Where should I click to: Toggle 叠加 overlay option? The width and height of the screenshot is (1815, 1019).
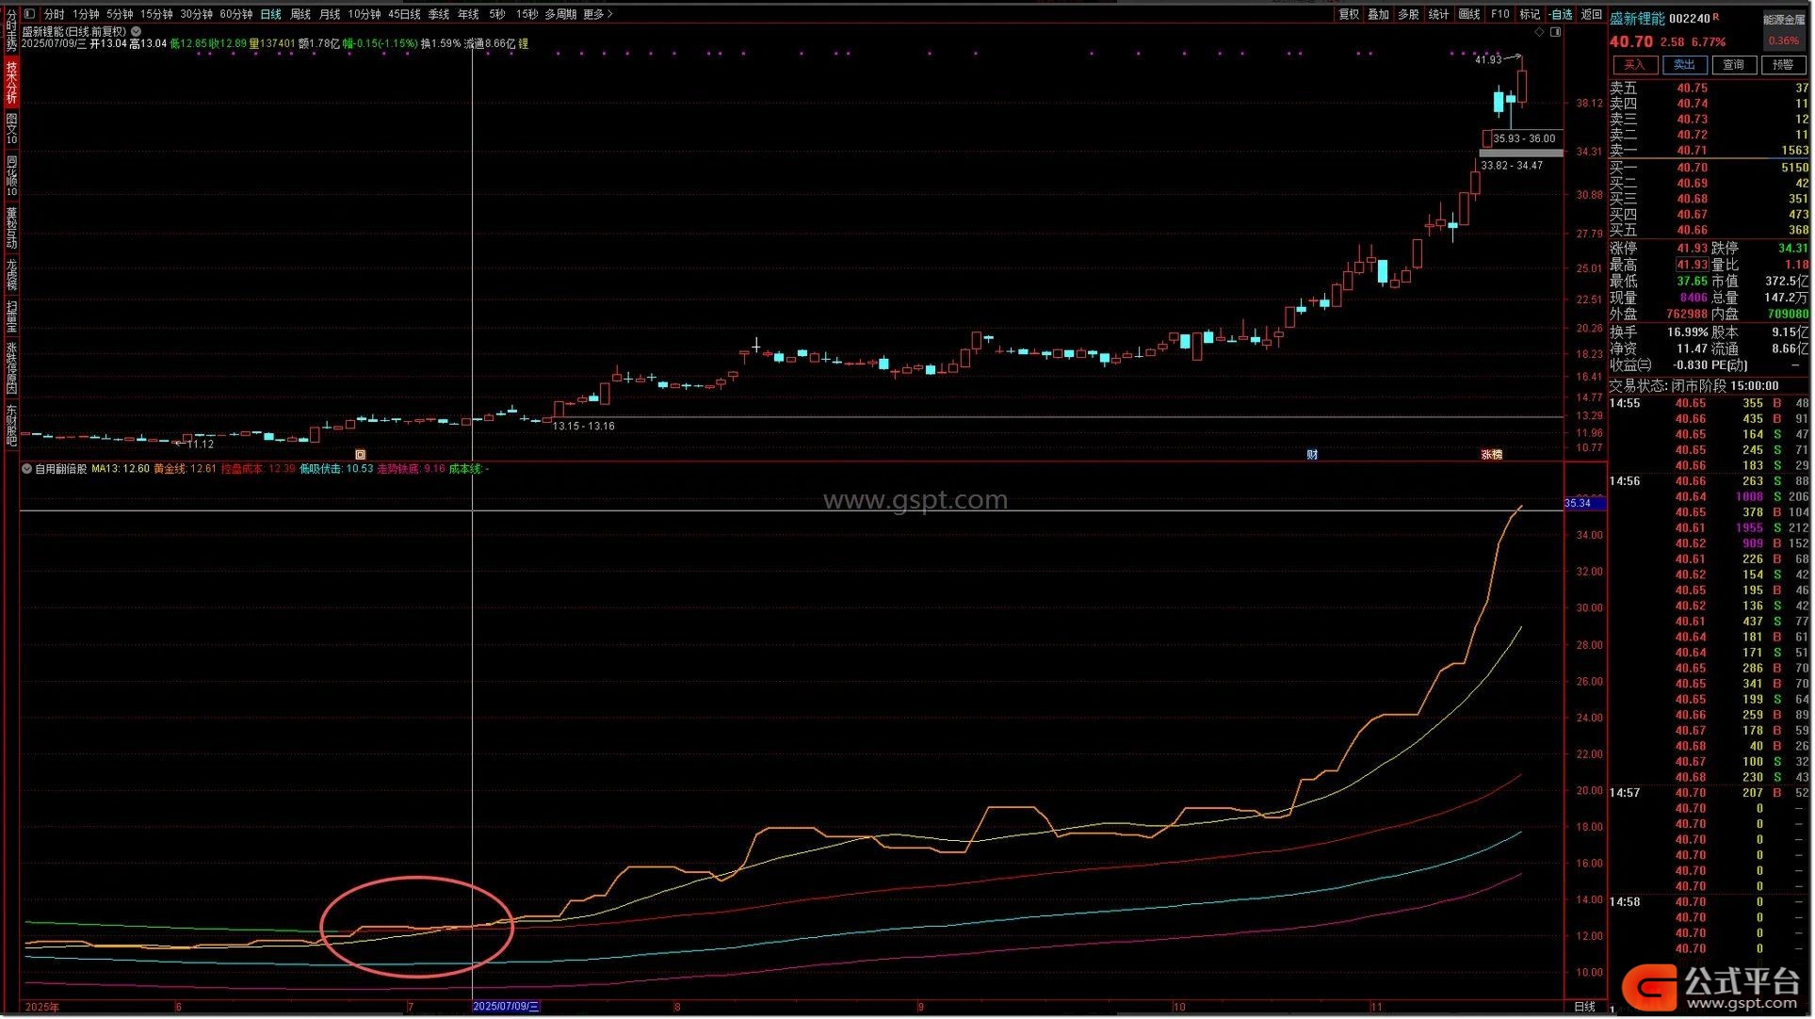[x=1378, y=14]
